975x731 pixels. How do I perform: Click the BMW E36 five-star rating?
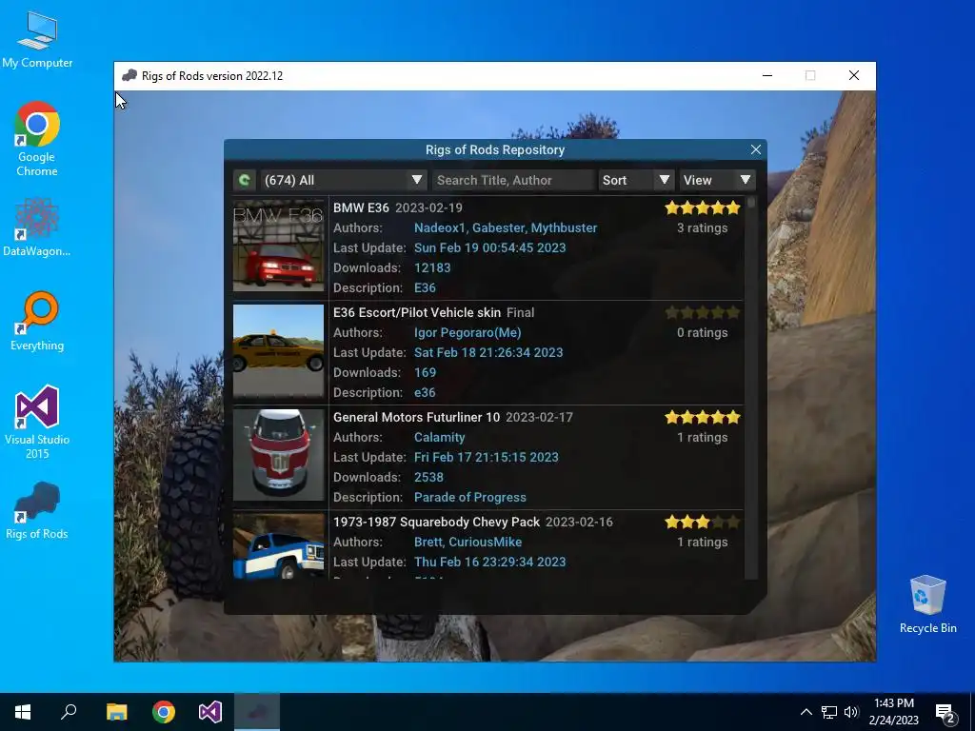click(703, 207)
